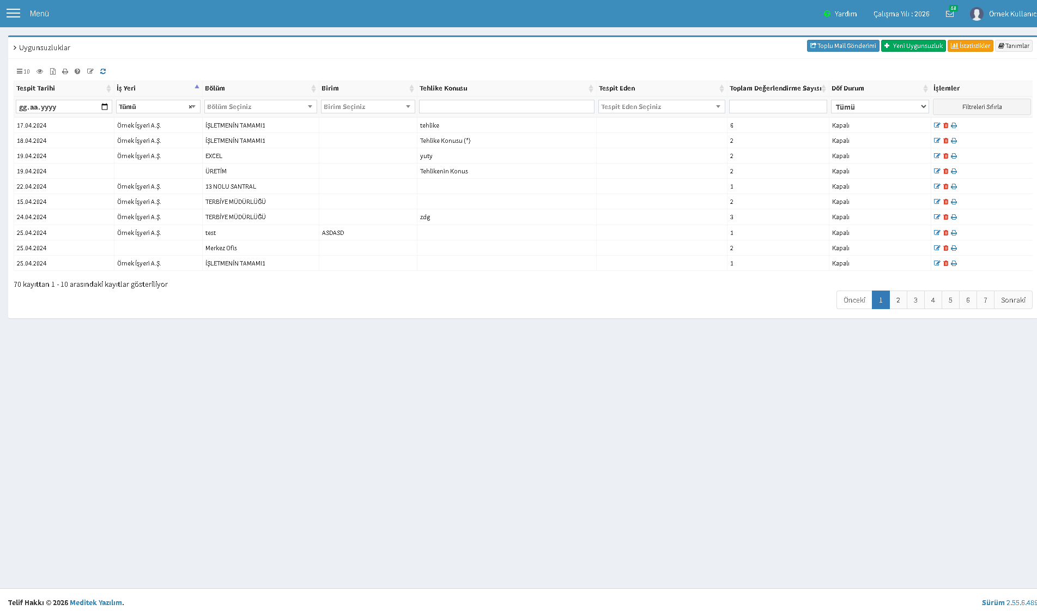
Task: Sort by Tespit Tarihi column
Action: pyautogui.click(x=64, y=88)
